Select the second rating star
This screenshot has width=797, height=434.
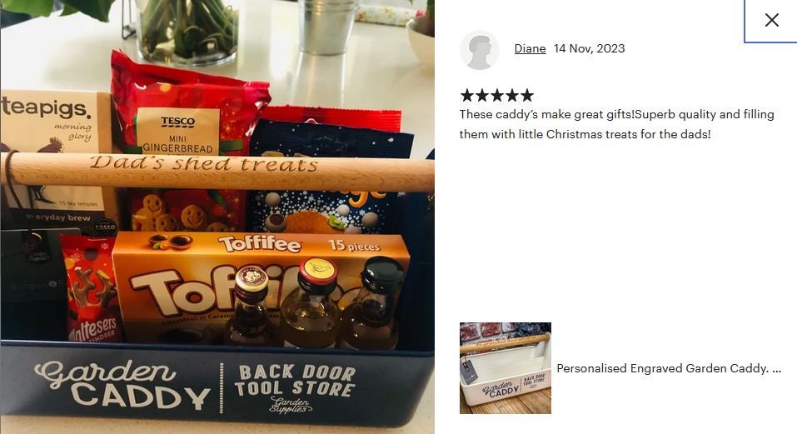click(482, 96)
